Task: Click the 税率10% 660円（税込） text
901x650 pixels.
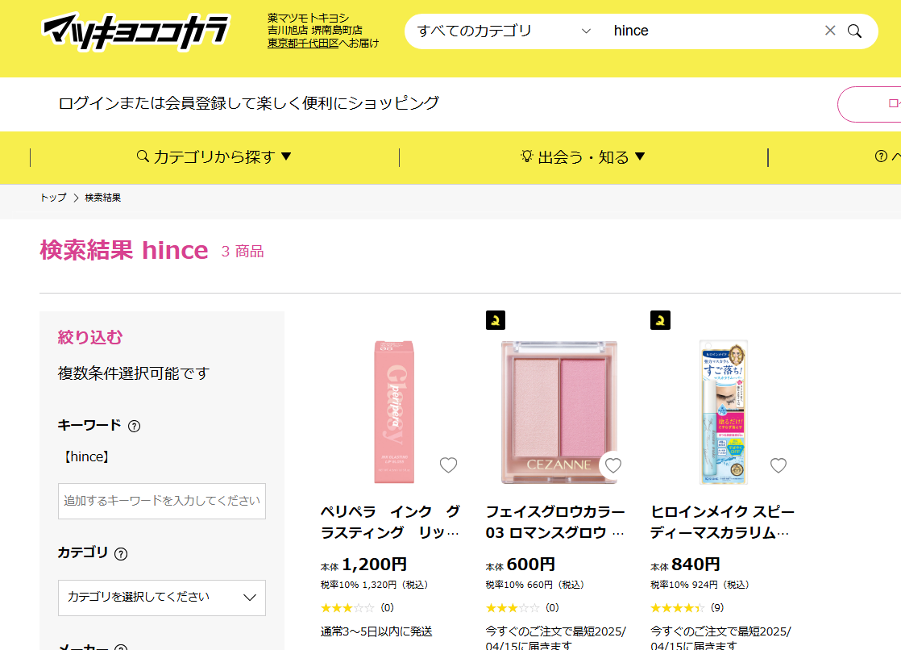Action: 535,585
